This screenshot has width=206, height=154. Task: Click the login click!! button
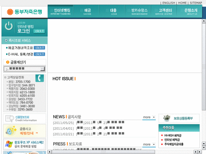tap(39, 31)
